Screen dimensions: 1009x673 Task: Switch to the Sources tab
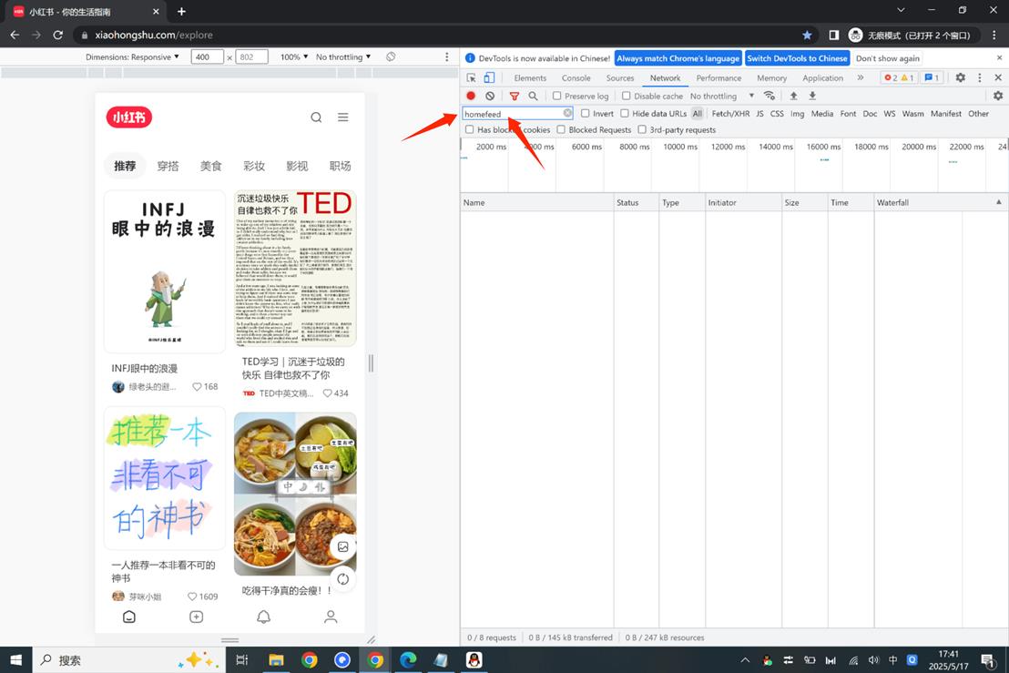pos(620,77)
